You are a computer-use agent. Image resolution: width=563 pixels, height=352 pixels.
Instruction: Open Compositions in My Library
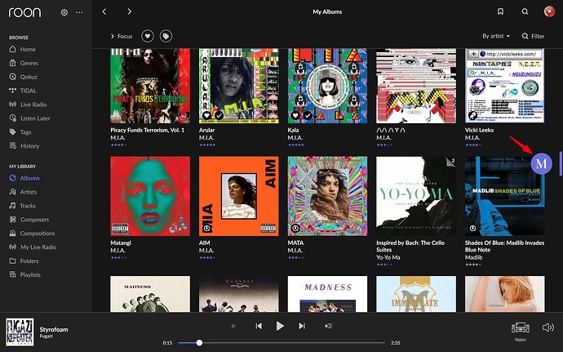point(32,234)
